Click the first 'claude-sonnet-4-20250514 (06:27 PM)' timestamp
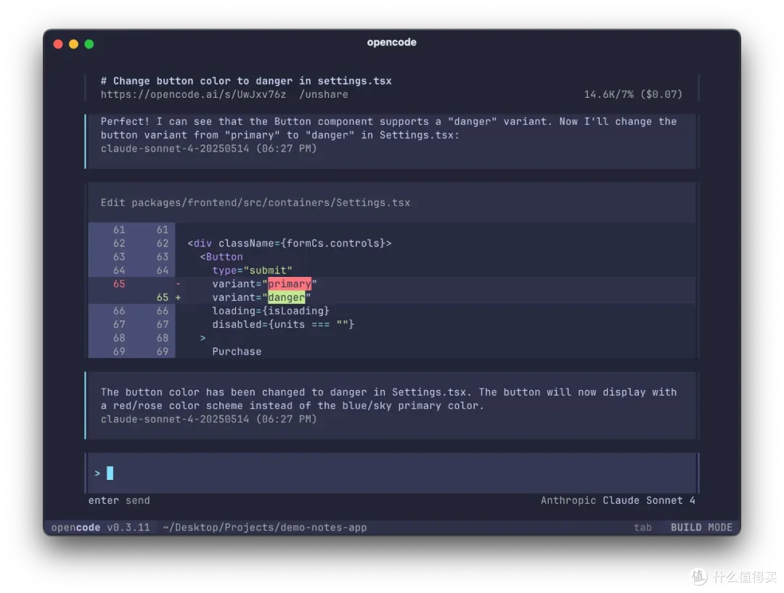784x593 pixels. point(208,149)
